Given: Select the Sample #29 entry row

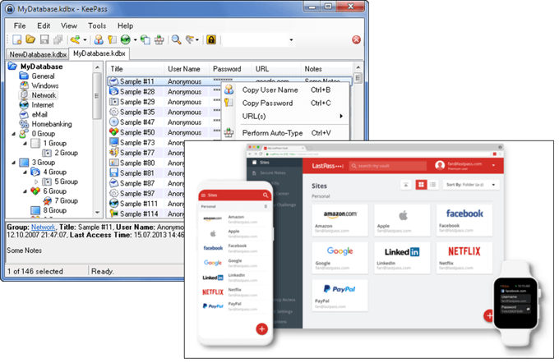Looking at the screenshot, I should coord(164,102).
